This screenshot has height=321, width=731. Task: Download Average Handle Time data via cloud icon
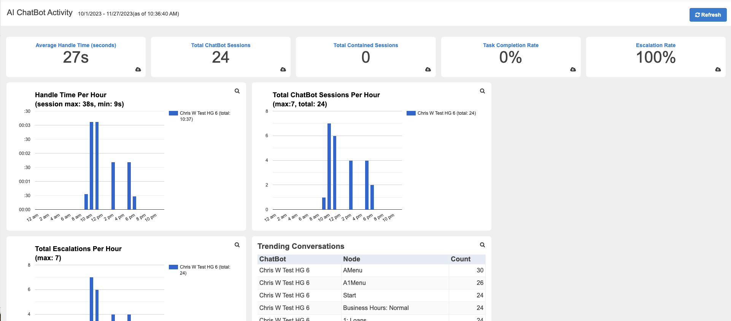point(138,70)
